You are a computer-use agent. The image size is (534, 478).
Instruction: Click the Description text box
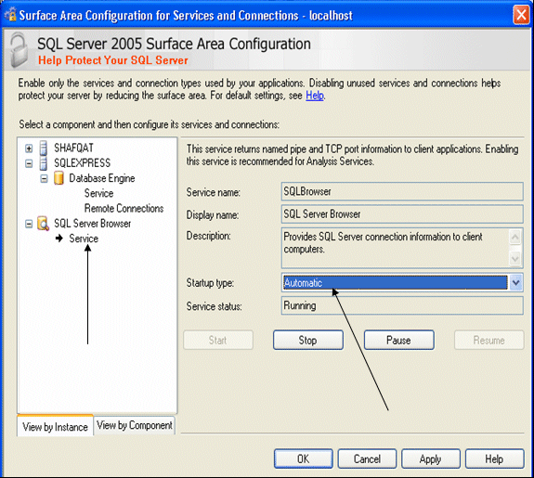[x=402, y=248]
